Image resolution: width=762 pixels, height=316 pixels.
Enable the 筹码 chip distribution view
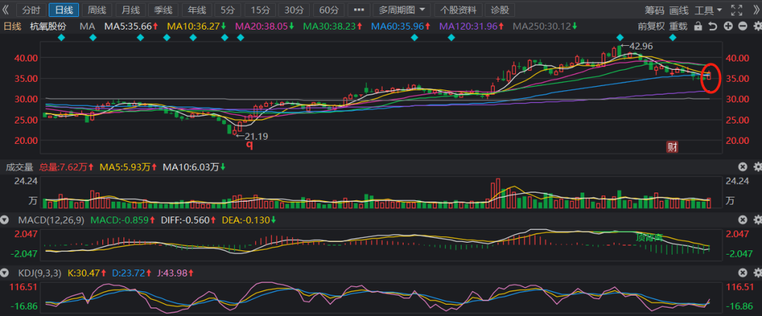[654, 10]
